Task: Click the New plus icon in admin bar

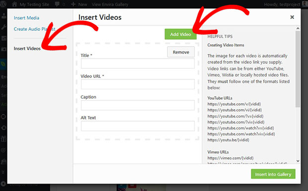Action: click(73, 4)
